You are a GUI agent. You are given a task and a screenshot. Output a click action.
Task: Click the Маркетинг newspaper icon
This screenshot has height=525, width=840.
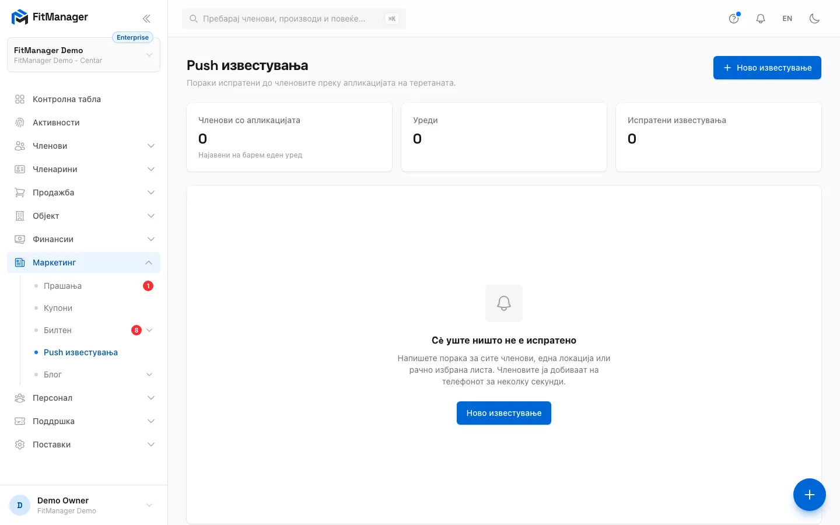(20, 262)
